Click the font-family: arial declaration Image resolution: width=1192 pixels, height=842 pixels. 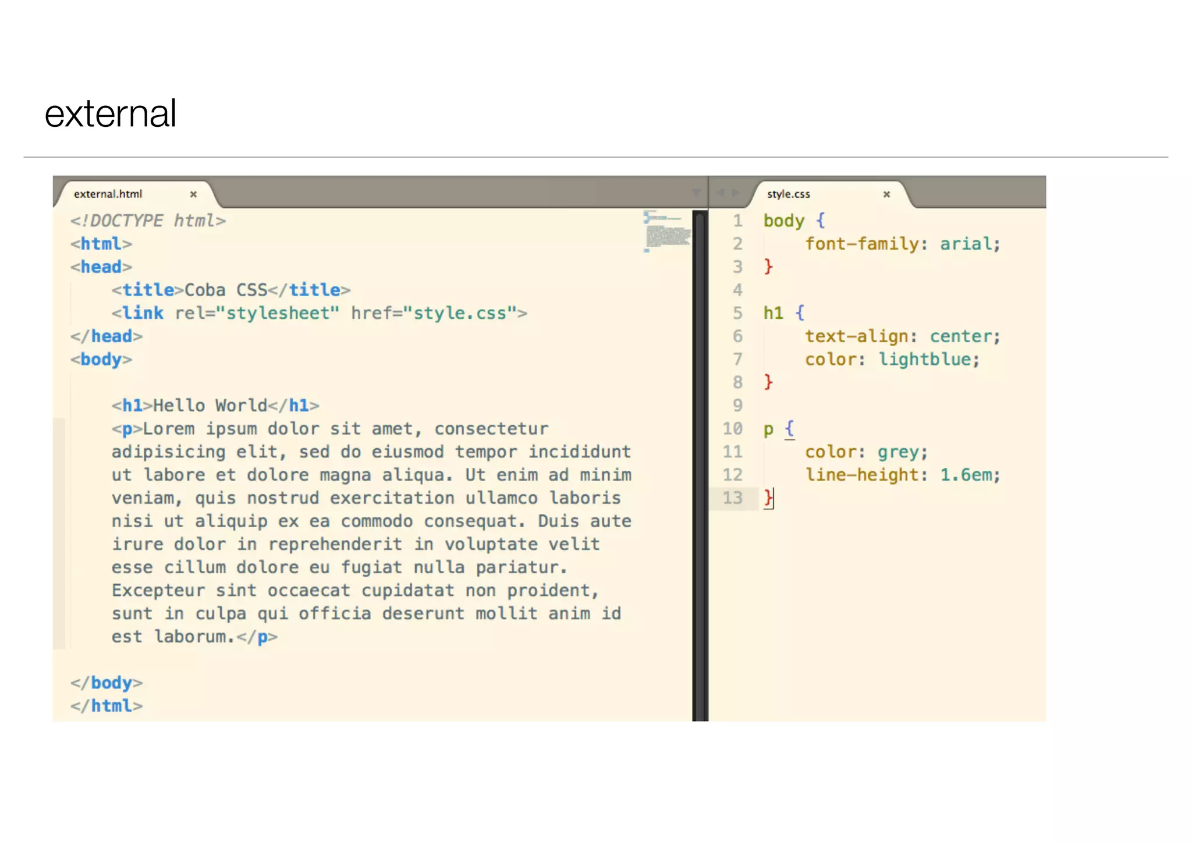point(902,244)
